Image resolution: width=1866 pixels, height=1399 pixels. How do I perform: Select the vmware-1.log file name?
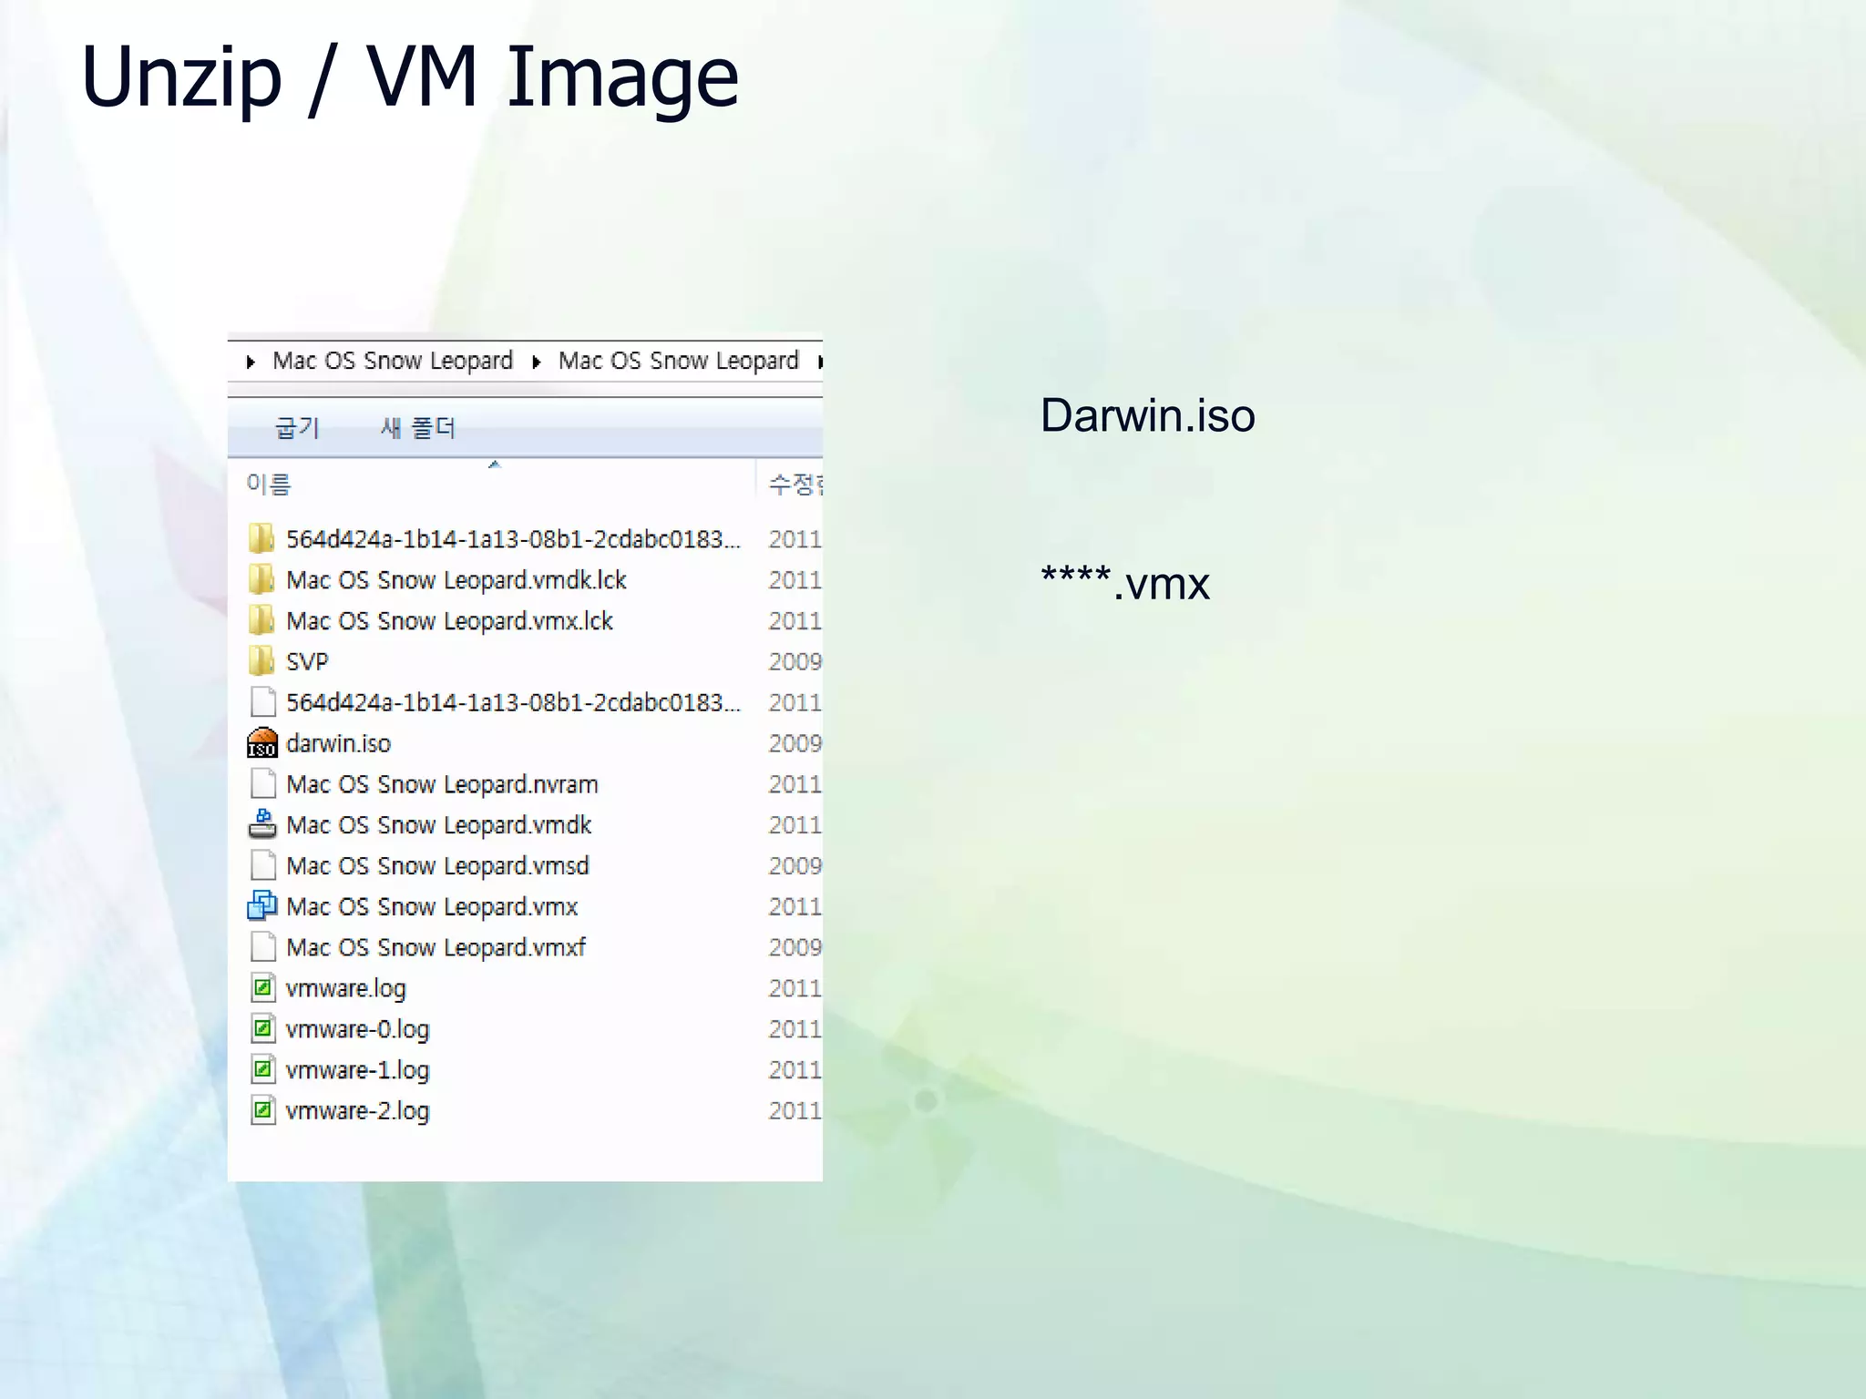pyautogui.click(x=357, y=1071)
